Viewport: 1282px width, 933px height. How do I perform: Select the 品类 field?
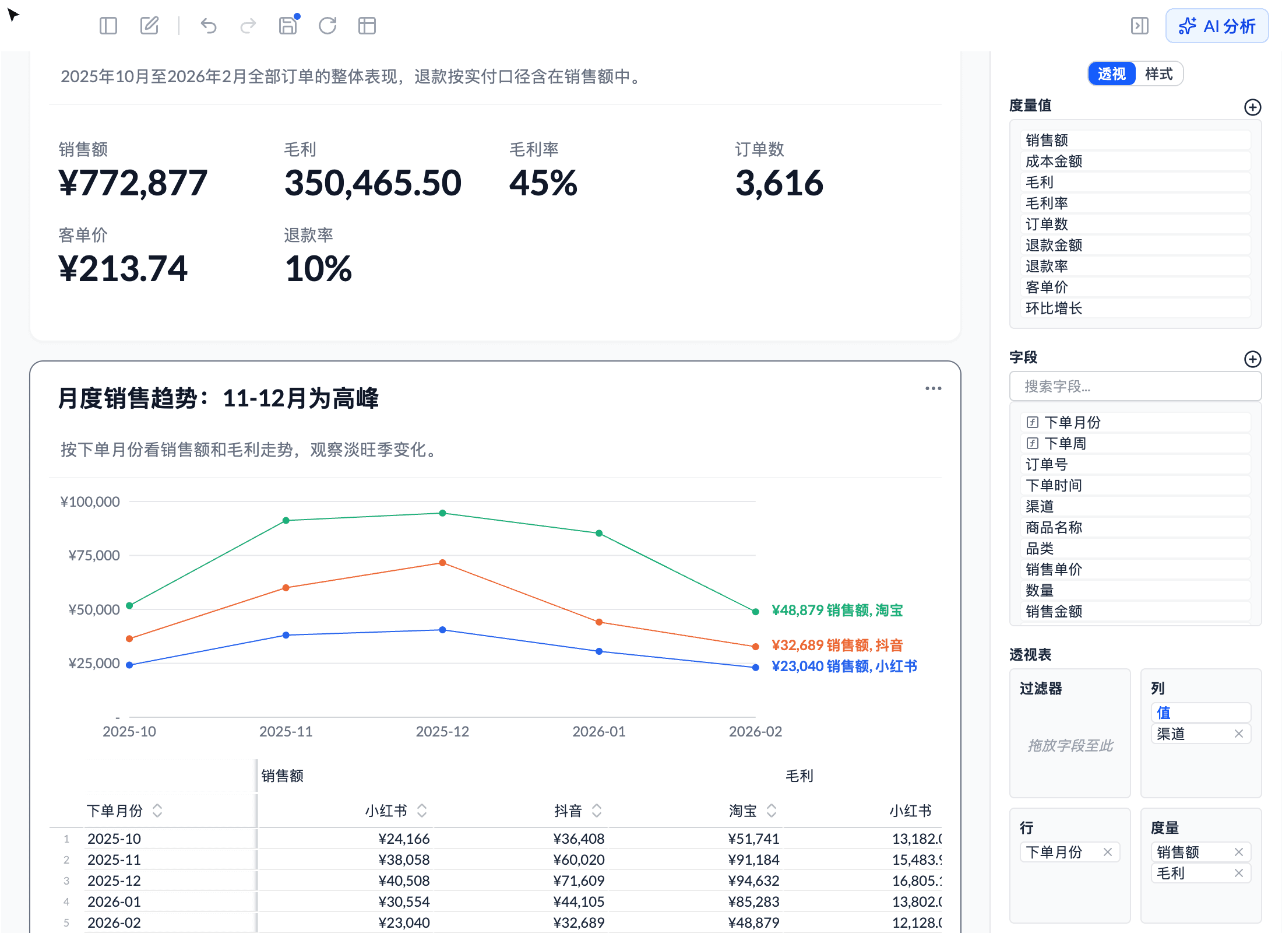point(1135,548)
